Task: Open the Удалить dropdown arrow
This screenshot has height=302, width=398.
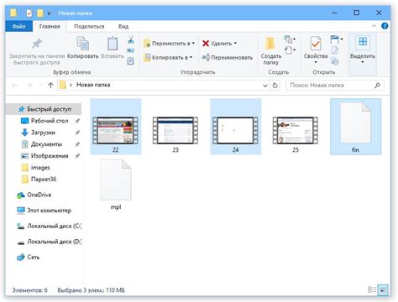Action: (235, 43)
